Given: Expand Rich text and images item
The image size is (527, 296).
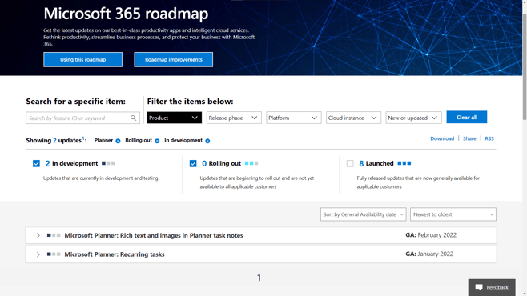Looking at the screenshot, I should coord(38,235).
